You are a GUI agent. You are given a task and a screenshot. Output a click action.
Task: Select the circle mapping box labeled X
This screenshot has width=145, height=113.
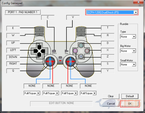pos(108,50)
